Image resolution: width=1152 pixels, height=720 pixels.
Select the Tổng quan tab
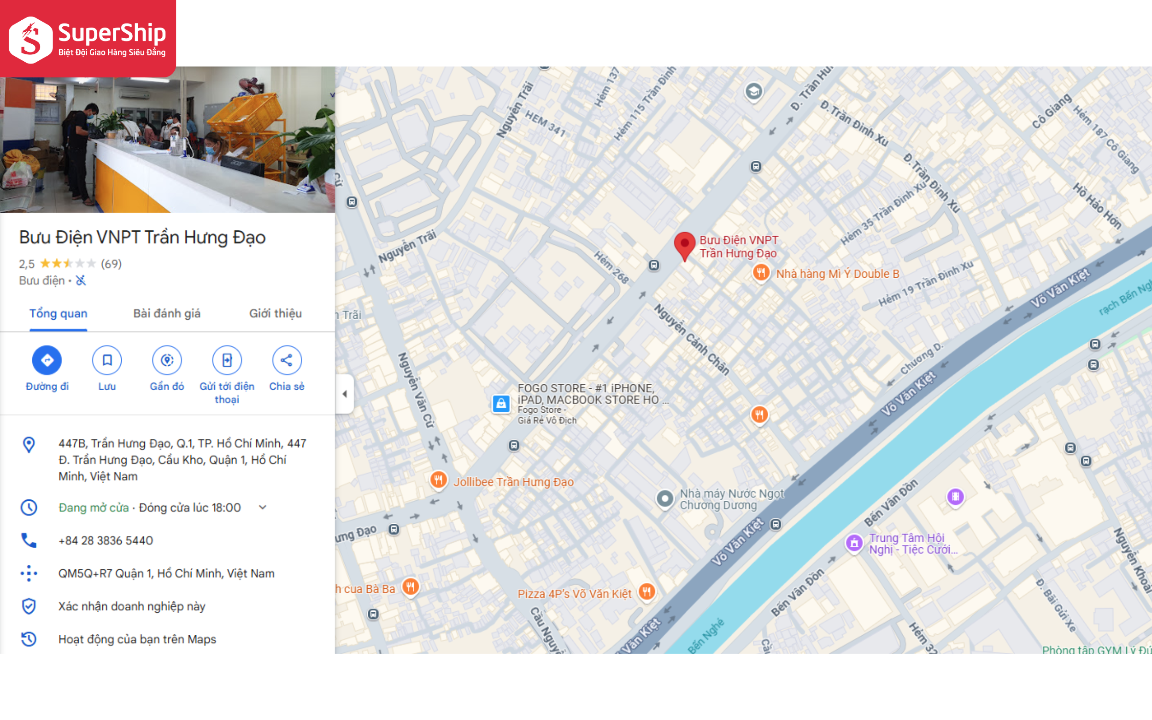click(58, 313)
